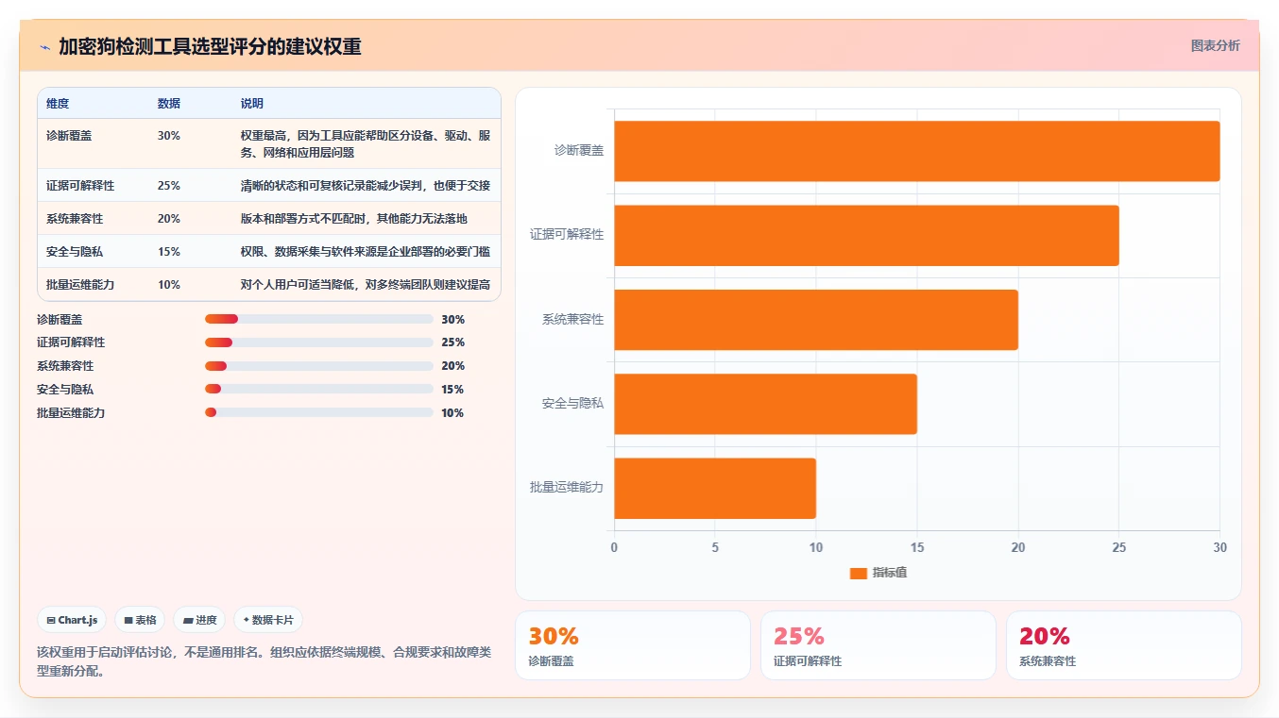Click the 批量运维能力 progress bar
This screenshot has height=718, width=1279.
[319, 412]
